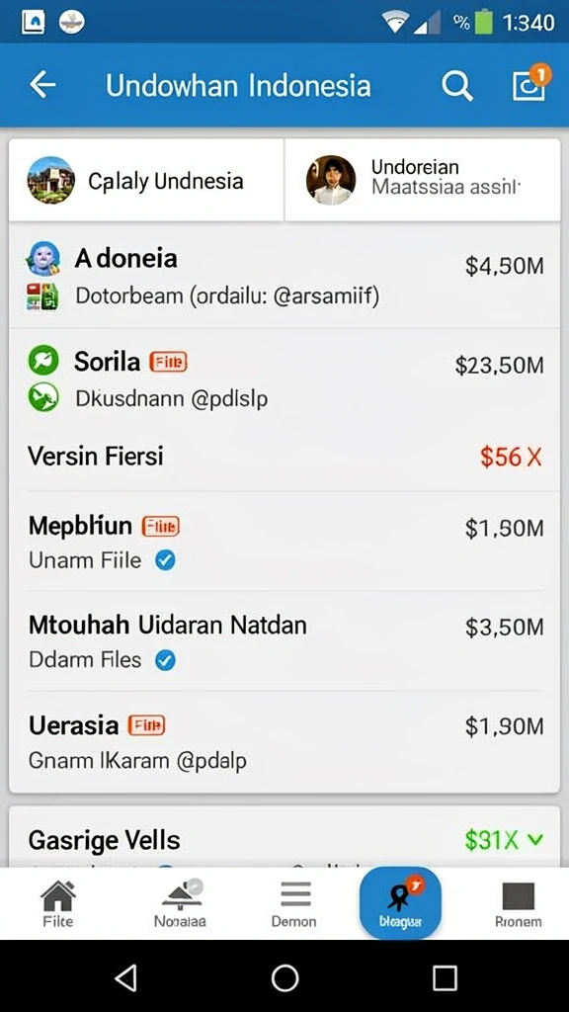Screen dimensions: 569x1012
Task: Tap the back arrow in header
Action: 42,85
